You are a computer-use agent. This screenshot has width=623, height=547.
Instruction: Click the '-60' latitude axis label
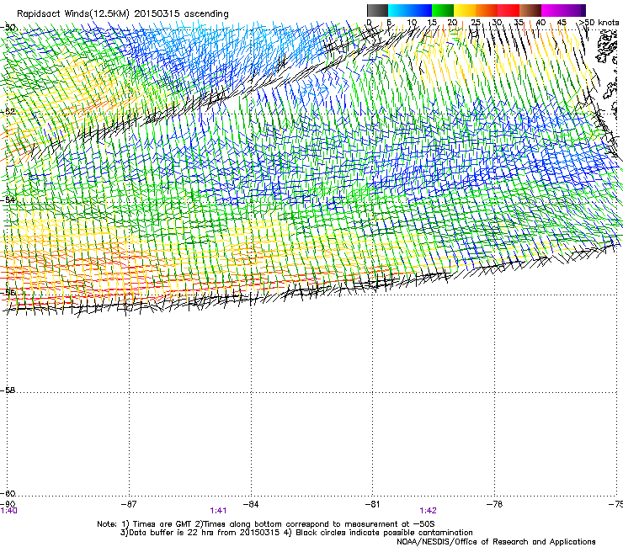click(x=8, y=494)
